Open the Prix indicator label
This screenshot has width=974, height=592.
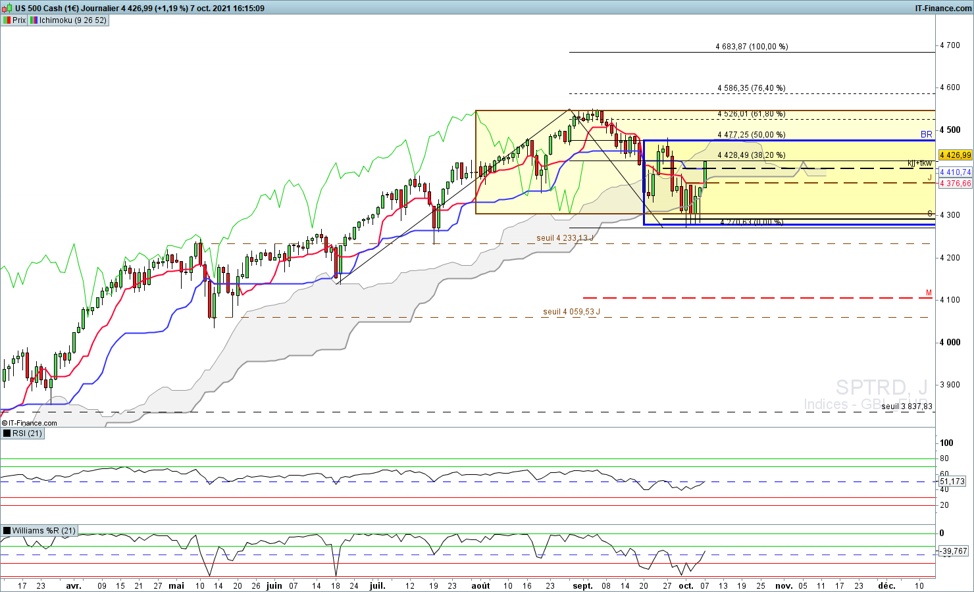pos(19,20)
